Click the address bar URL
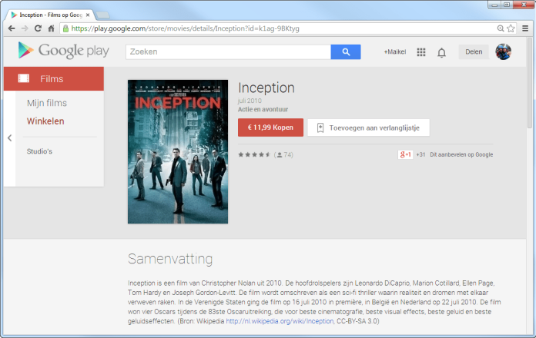The image size is (536, 338). pos(185,28)
